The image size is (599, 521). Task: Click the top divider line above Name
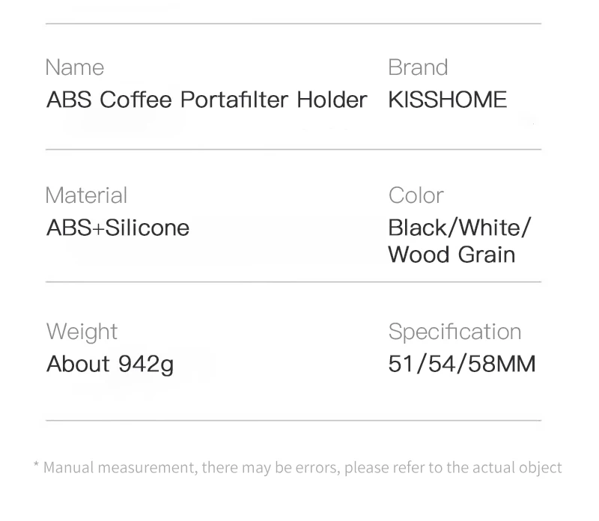pyautogui.click(x=293, y=24)
